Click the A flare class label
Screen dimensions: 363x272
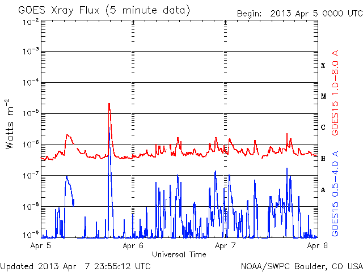tap(323, 190)
